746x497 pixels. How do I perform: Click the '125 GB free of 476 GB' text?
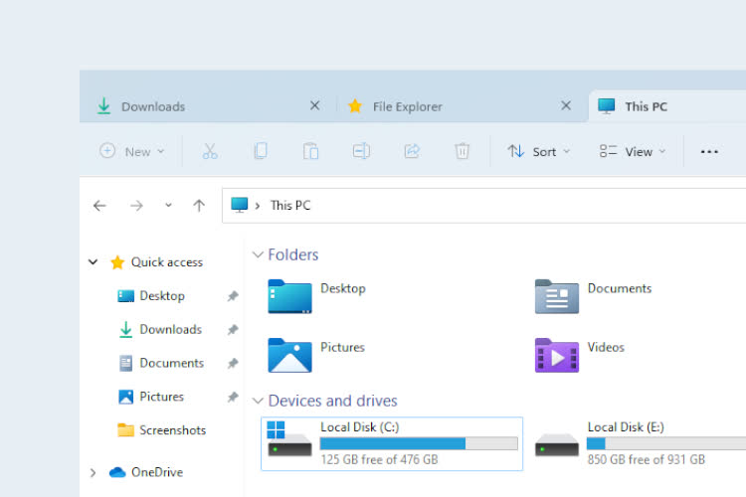(379, 460)
